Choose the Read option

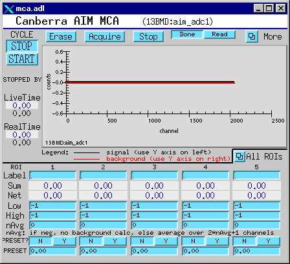(x=219, y=34)
